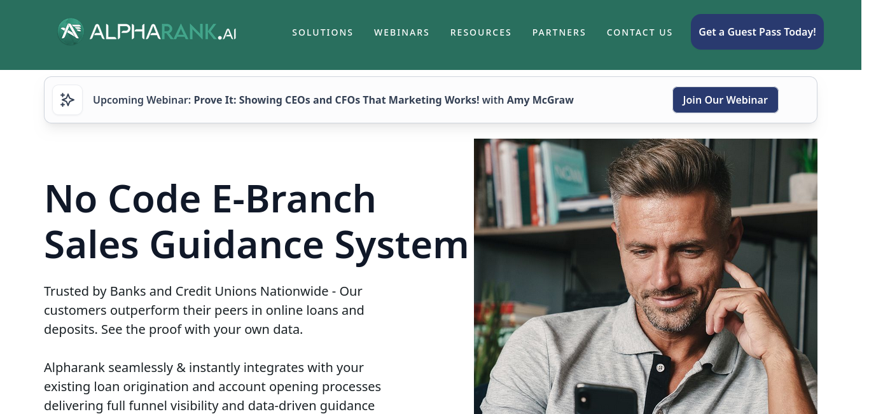Click the 'No Code E-Branch' headline
The image size is (869, 414).
coord(256,221)
